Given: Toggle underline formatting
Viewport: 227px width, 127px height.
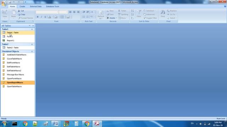Looking at the screenshot, I should tap(45, 17).
